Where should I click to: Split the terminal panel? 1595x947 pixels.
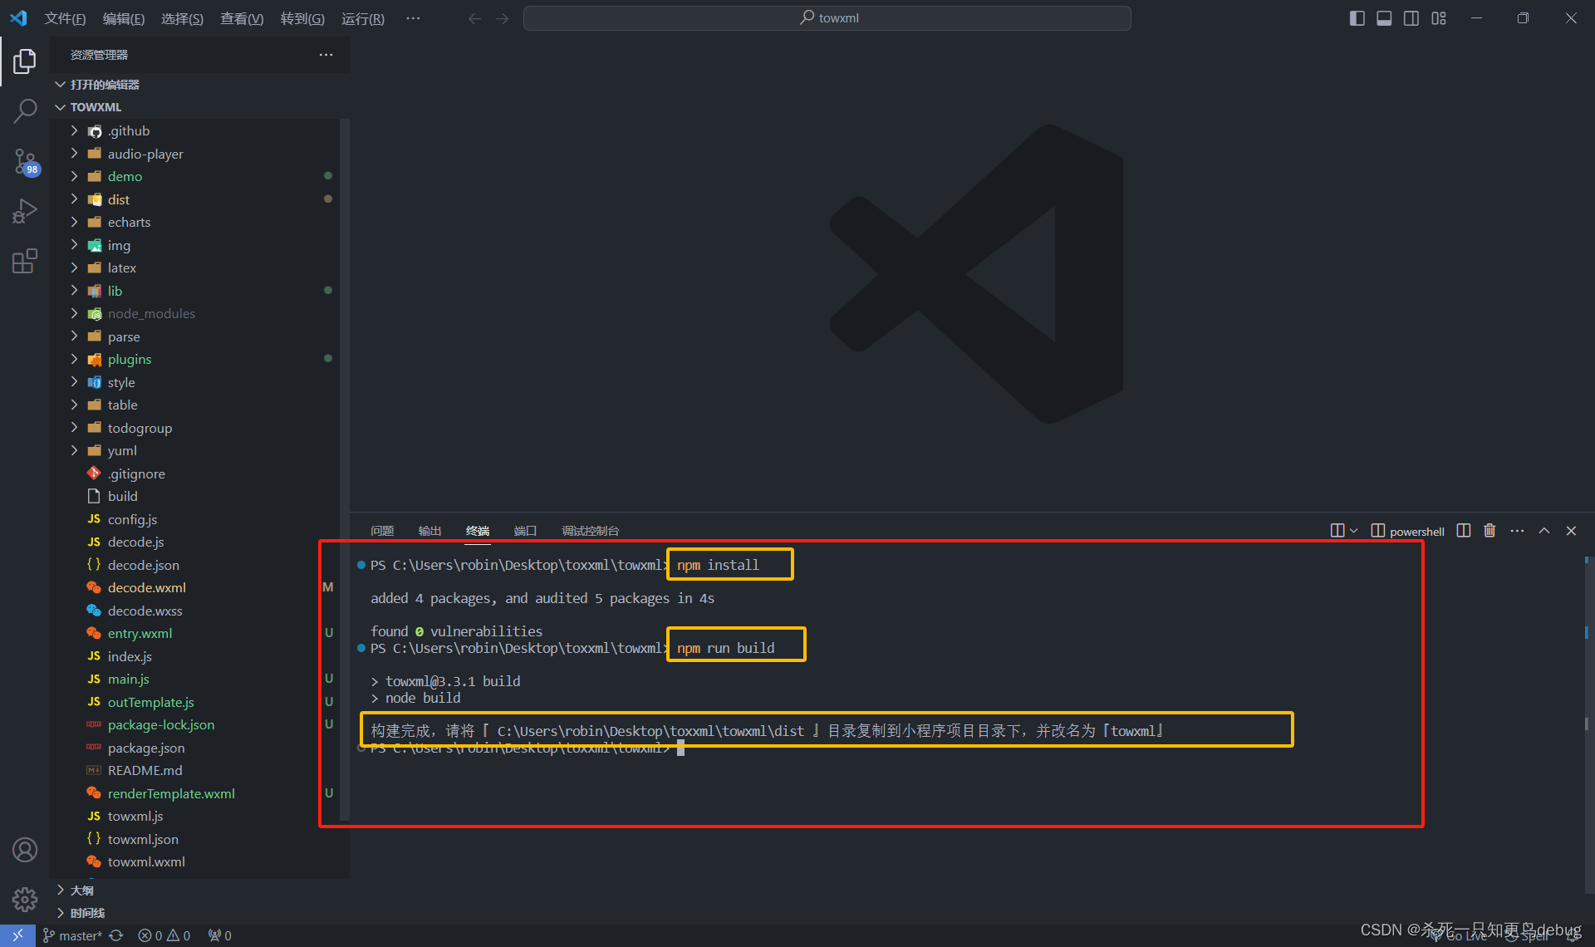[x=1464, y=531]
